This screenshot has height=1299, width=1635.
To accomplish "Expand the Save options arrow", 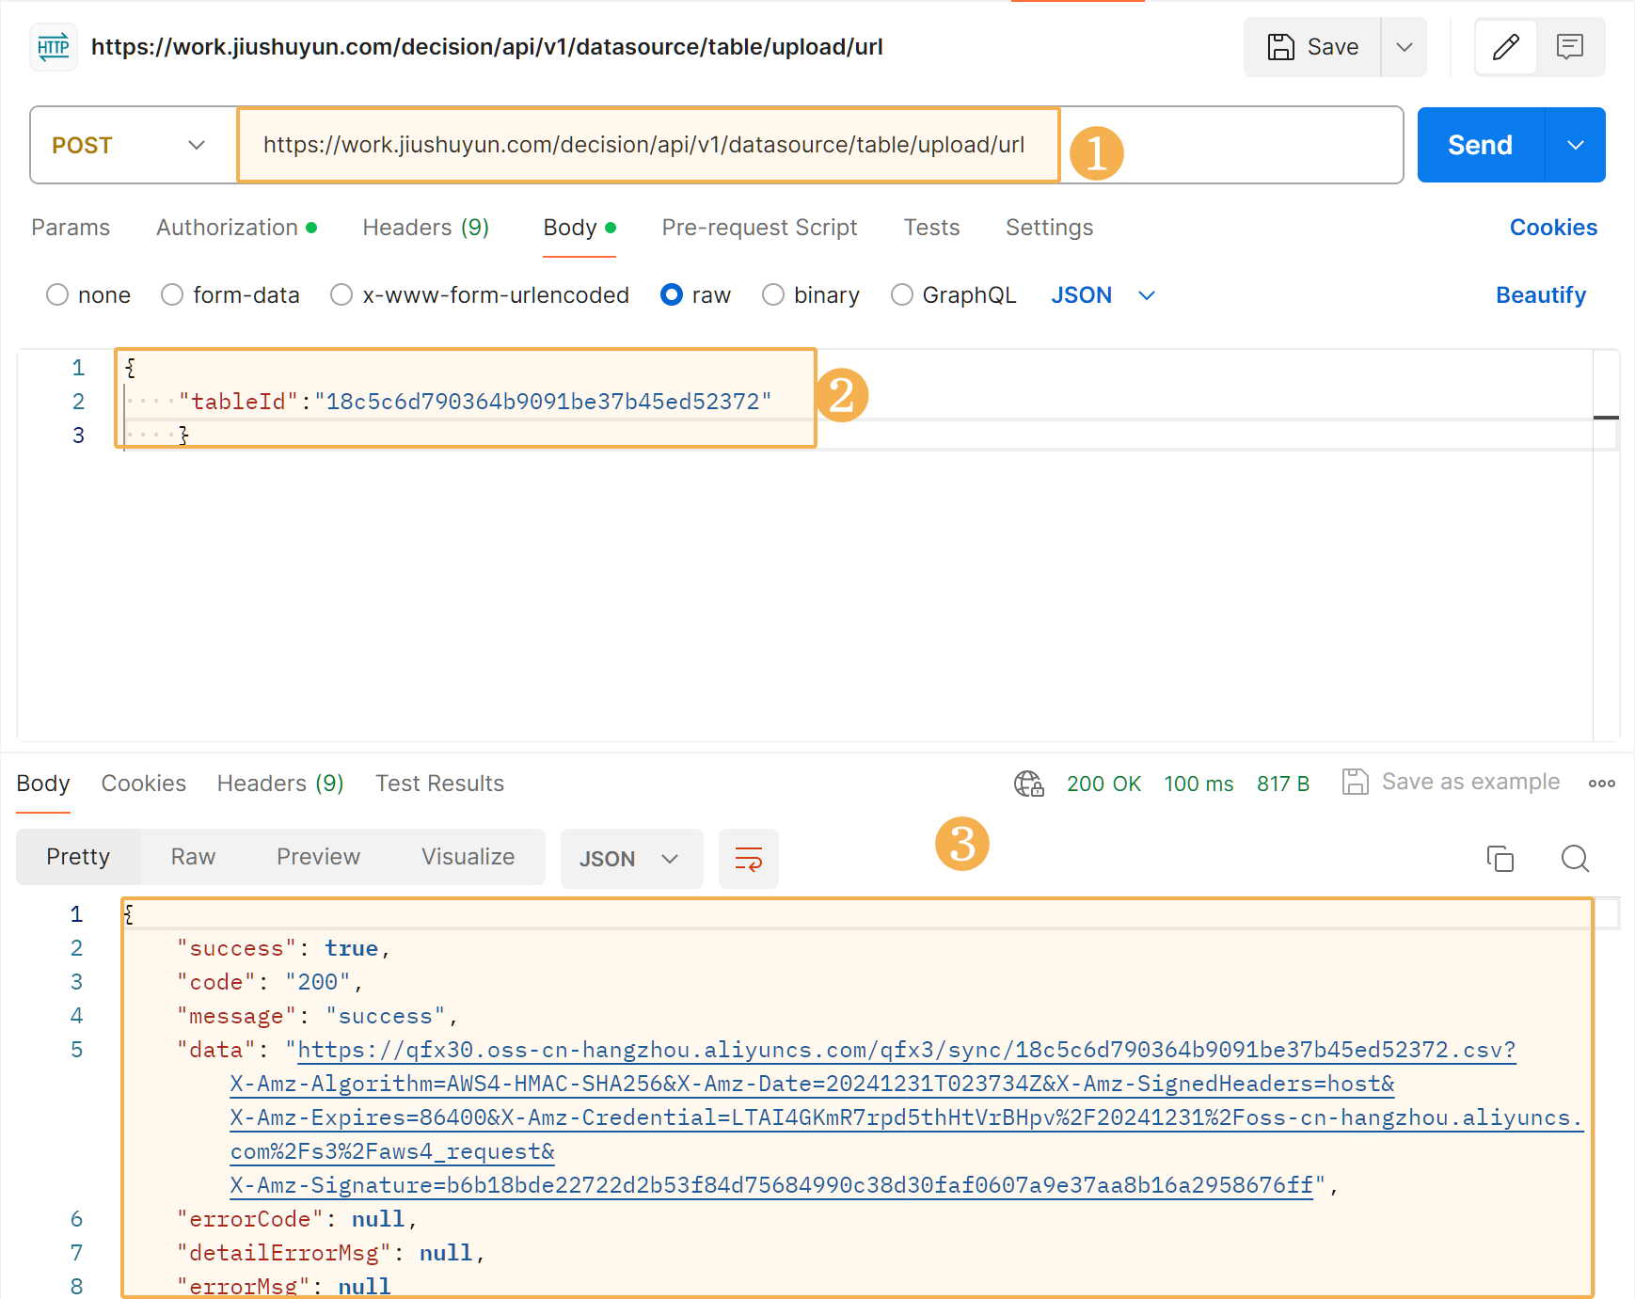I will pyautogui.click(x=1404, y=47).
